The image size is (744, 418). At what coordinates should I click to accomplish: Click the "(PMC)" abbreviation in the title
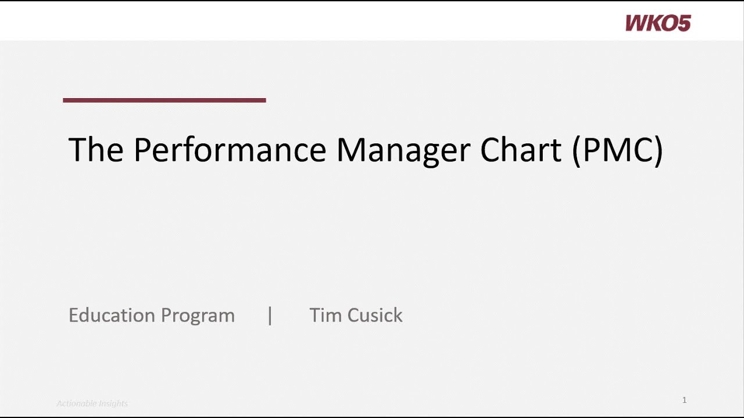tap(617, 150)
